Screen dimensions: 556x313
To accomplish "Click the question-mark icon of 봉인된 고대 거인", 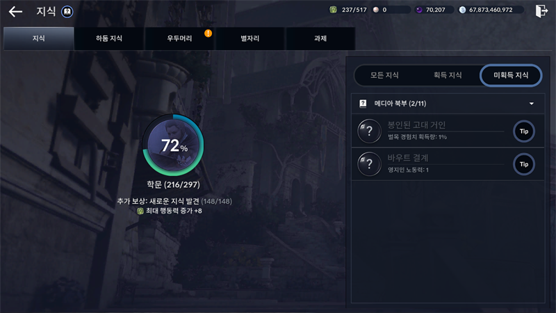I will point(369,131).
